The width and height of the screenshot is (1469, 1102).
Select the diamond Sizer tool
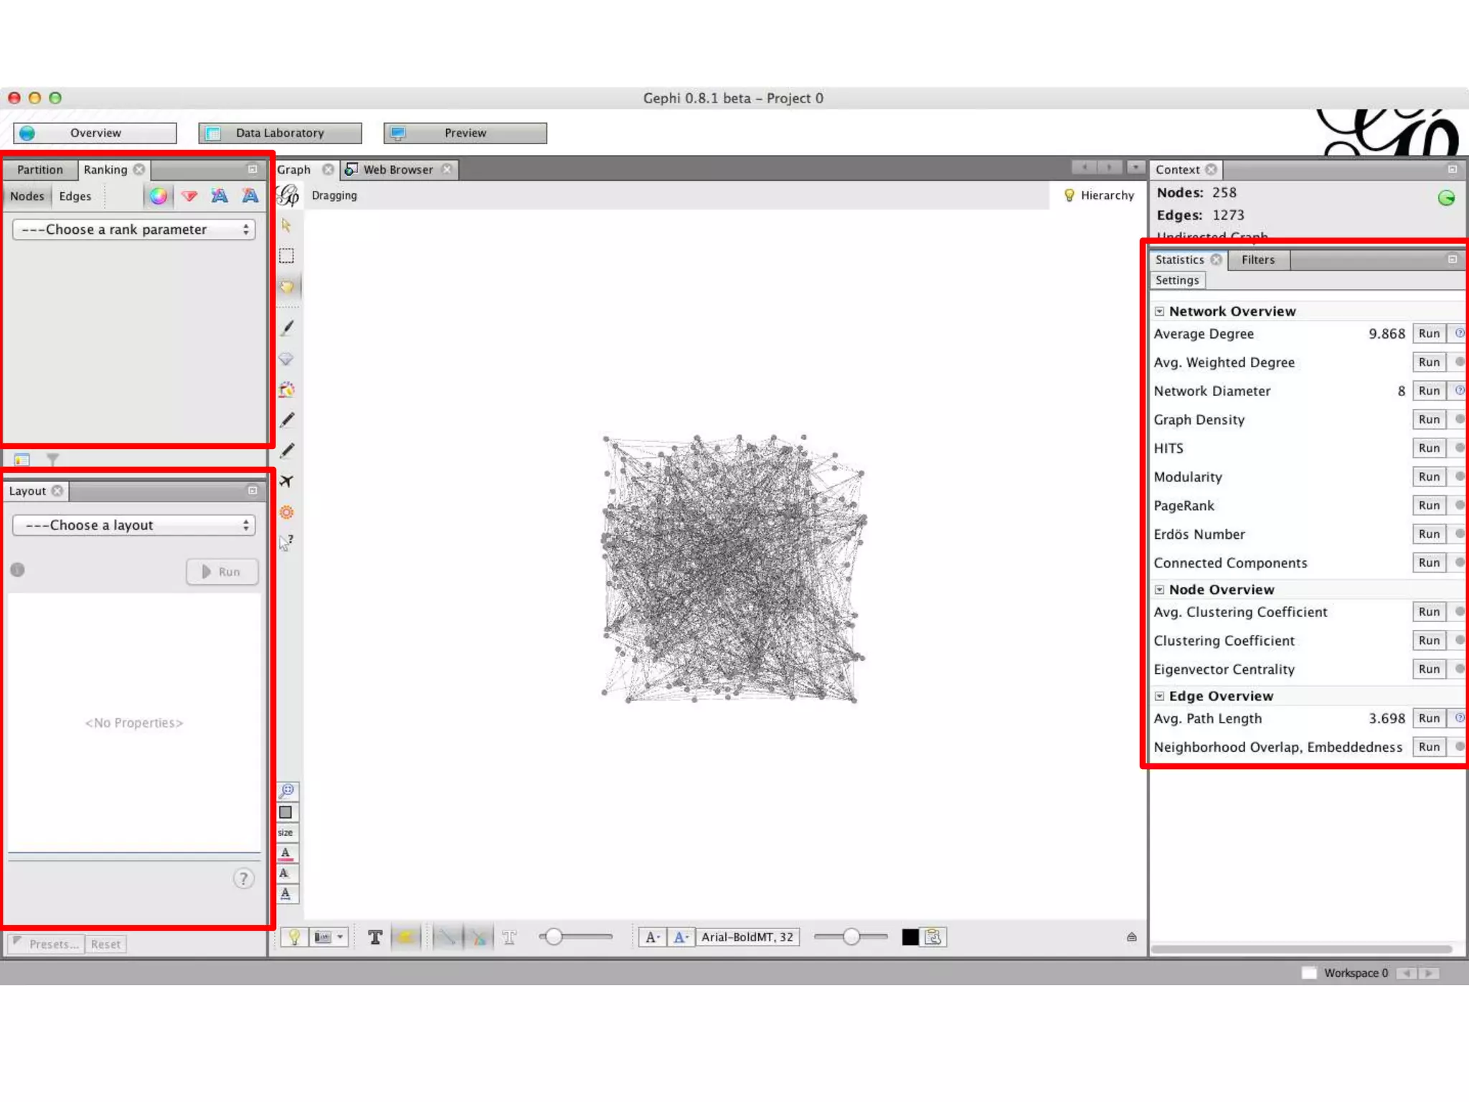click(x=286, y=359)
